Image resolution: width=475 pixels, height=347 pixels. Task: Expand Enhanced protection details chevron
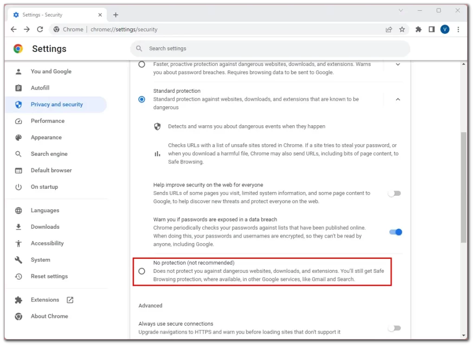tap(398, 64)
